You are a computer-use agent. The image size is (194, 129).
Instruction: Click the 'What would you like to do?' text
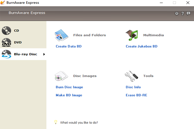[79, 123]
